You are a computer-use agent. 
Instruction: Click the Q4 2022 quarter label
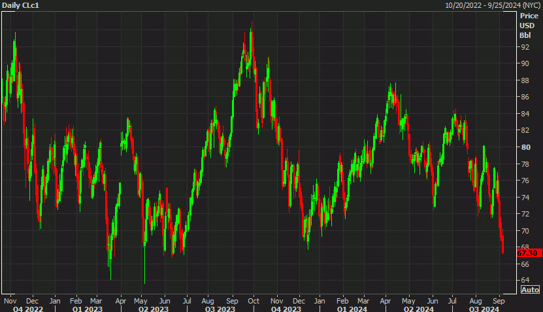pyautogui.click(x=28, y=309)
